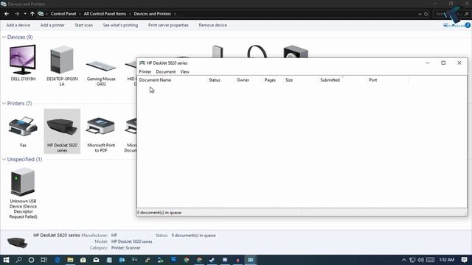This screenshot has width=472, height=265.
Task: Go up one level with the up arrow
Action: 32,14
